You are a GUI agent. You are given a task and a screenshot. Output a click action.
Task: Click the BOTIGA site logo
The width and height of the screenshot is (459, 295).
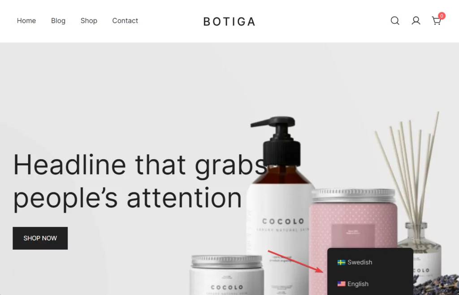click(x=229, y=22)
